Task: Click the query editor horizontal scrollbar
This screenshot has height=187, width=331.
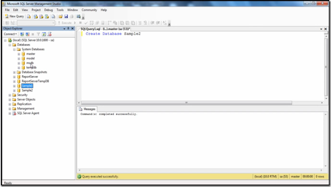Action: click(187, 103)
